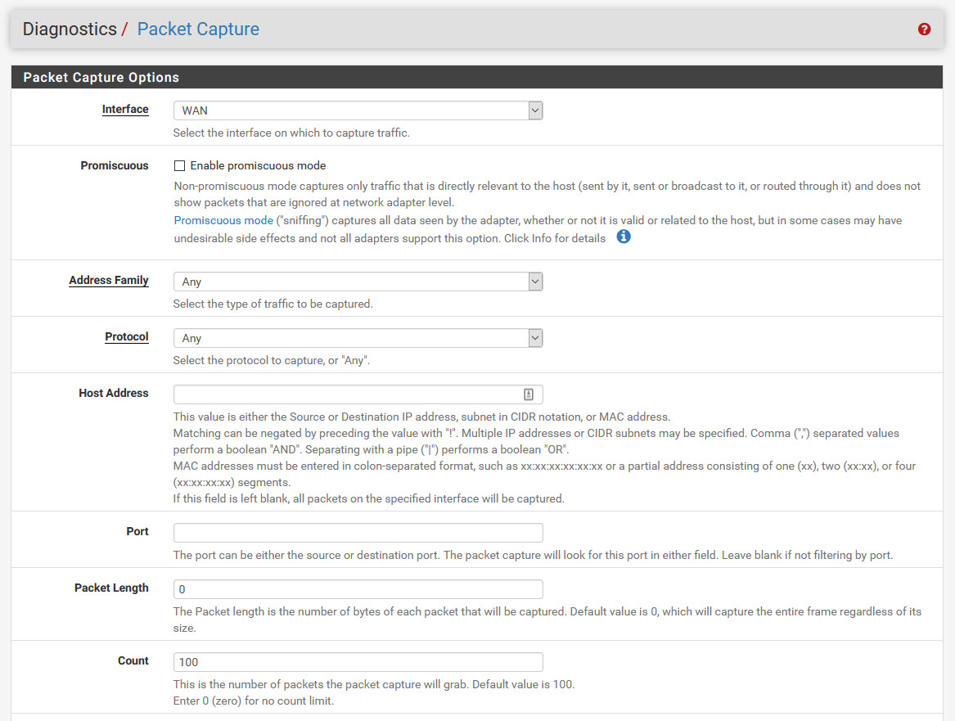Click the Protocol field label
This screenshot has width=955, height=721.
tap(127, 336)
